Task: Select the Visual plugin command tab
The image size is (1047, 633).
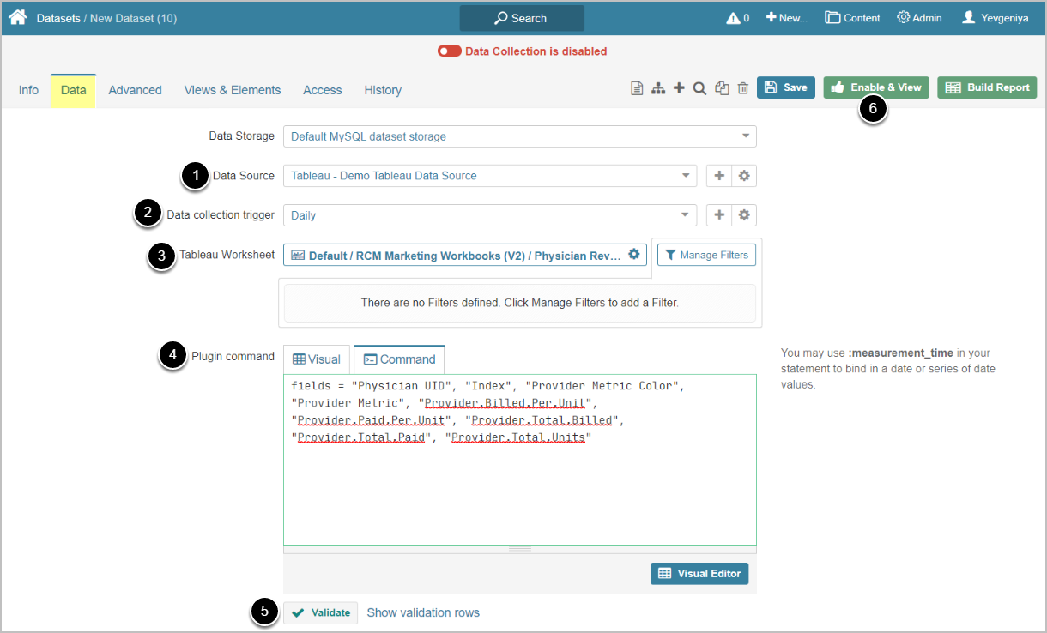Action: [x=317, y=359]
